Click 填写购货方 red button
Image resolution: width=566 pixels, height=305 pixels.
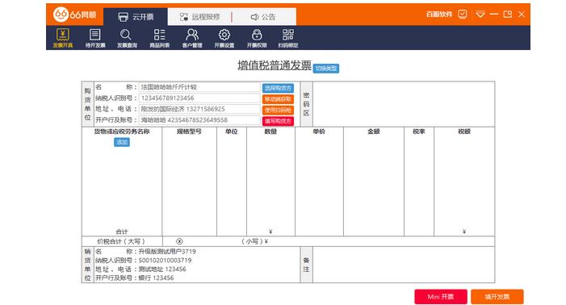click(278, 121)
